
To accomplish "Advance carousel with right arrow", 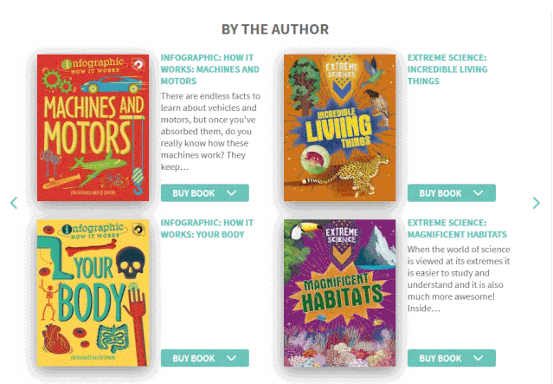I will click(x=536, y=203).
